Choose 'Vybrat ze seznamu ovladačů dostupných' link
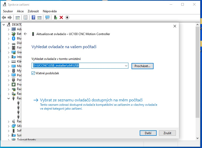Screen dimensions: 202x148 click(x=91, y=100)
